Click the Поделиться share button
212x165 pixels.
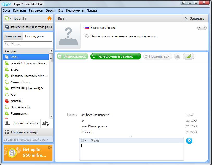(x=158, y=56)
